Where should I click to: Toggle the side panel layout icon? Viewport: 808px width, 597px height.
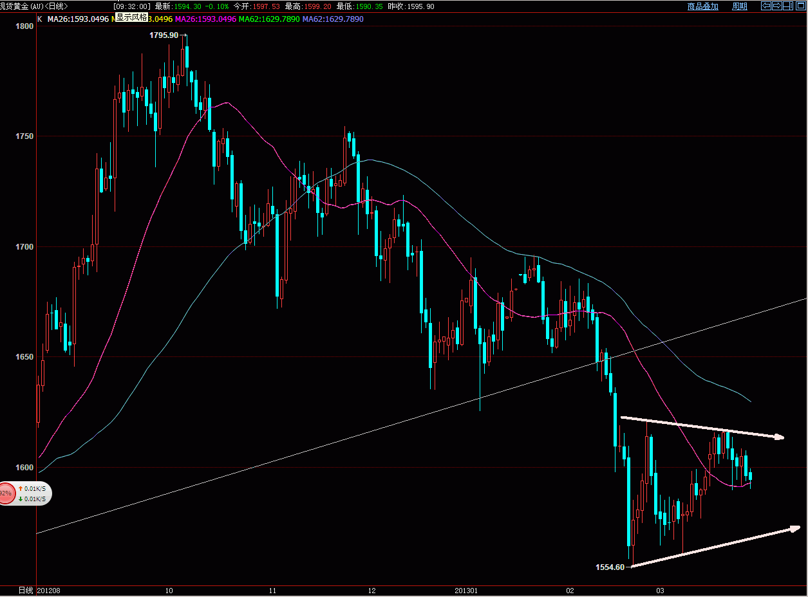pyautogui.click(x=788, y=6)
